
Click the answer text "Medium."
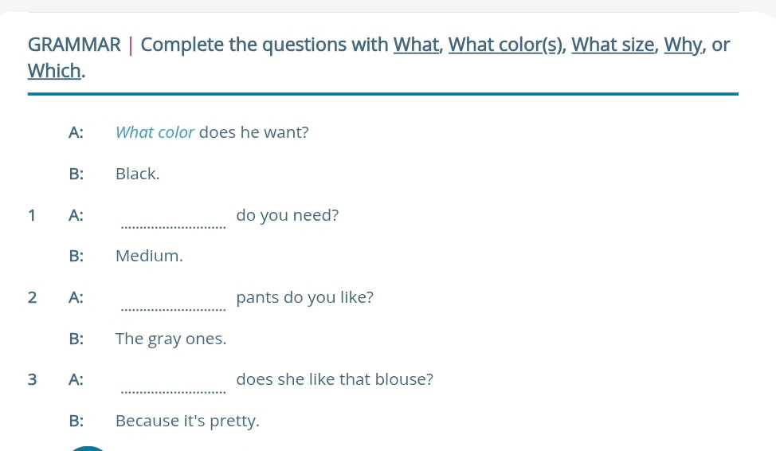click(149, 256)
